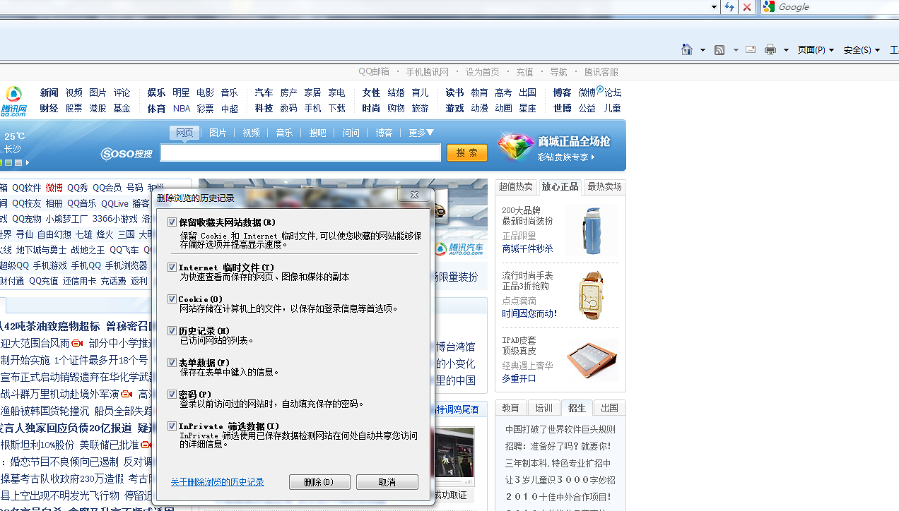Click the 取消 cancel button
This screenshot has width=899, height=511.
387,482
